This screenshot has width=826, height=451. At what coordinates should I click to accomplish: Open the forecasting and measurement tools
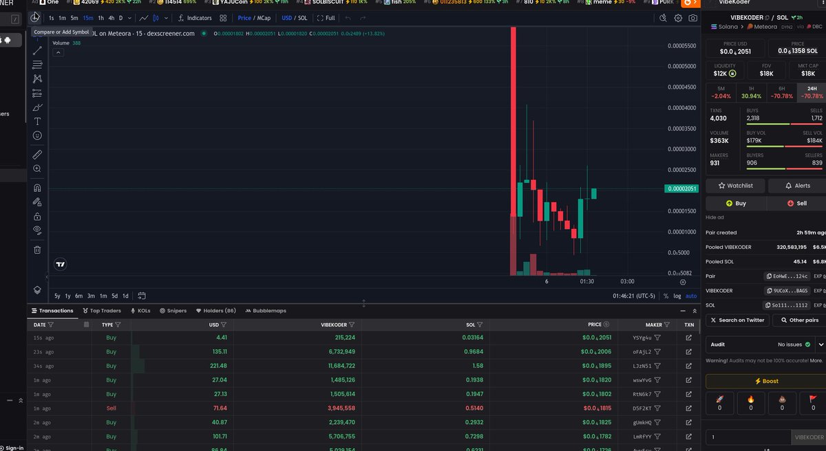(37, 93)
